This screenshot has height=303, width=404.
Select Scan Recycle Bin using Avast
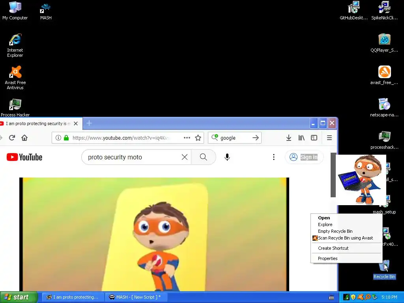click(346, 238)
